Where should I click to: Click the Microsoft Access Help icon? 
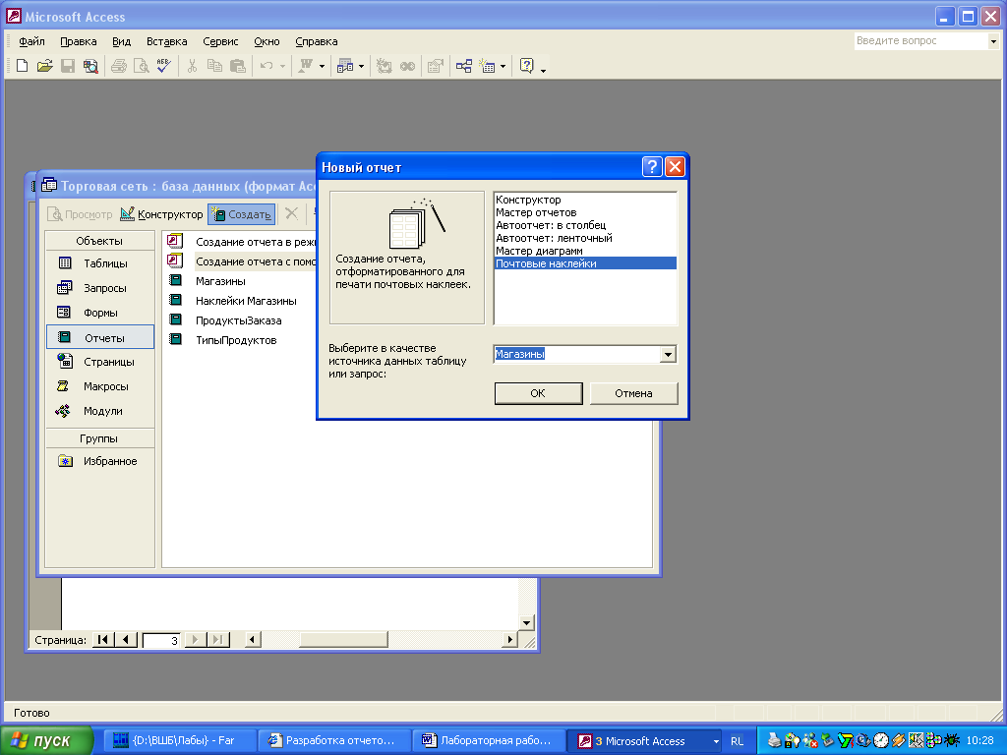pos(527,66)
